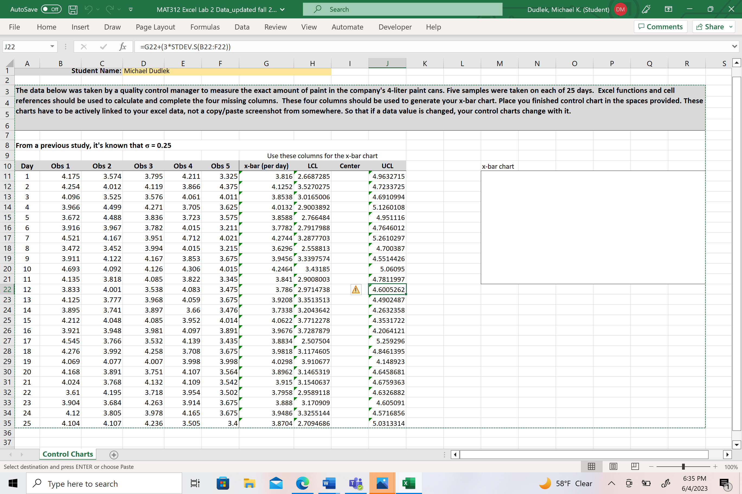
Task: Select Normal view icon in status bar
Action: coord(591,467)
